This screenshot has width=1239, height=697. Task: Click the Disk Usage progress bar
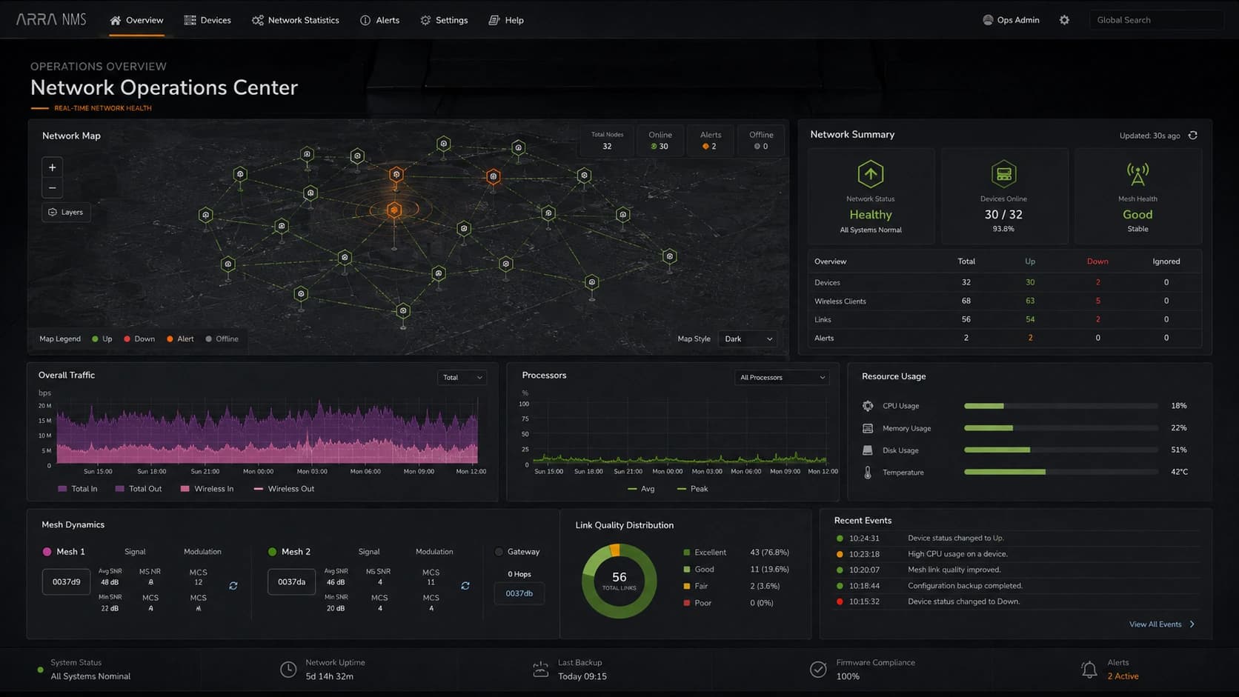[1061, 450]
